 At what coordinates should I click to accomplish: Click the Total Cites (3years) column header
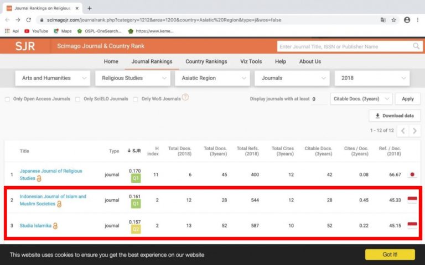click(283, 151)
